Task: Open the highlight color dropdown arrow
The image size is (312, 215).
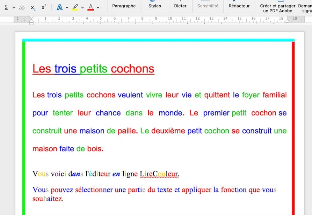Action: click(x=82, y=7)
